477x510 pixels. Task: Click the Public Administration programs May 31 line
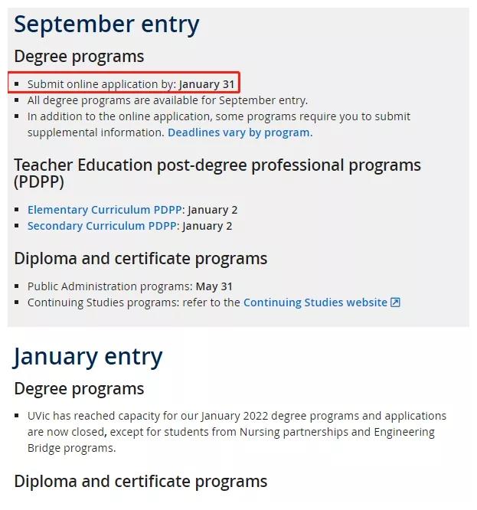coord(129,286)
